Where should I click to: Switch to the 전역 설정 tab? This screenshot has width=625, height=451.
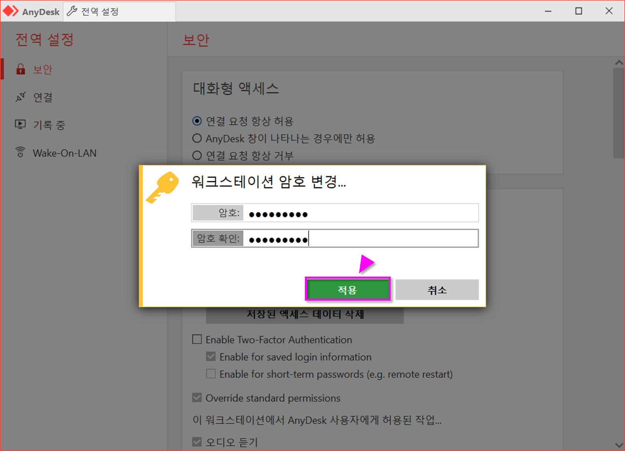pyautogui.click(x=120, y=11)
